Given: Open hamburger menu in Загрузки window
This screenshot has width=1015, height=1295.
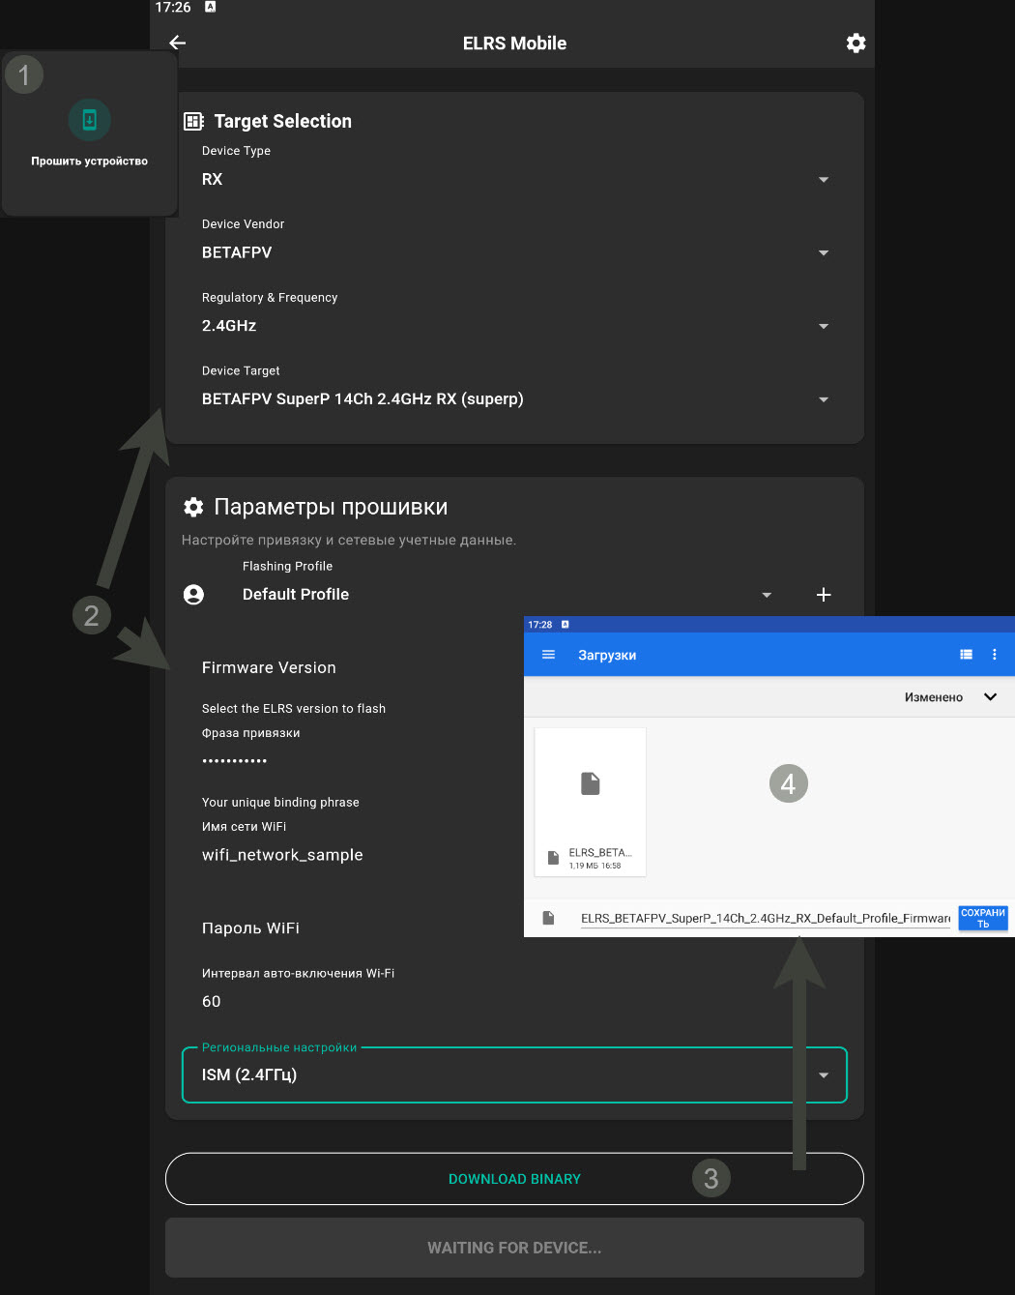Looking at the screenshot, I should click(x=548, y=655).
